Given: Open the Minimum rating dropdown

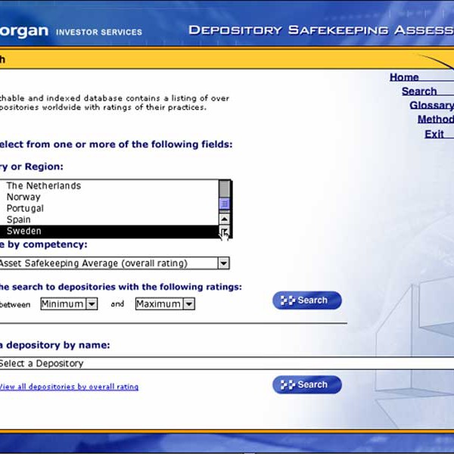Looking at the screenshot, I should [92, 304].
